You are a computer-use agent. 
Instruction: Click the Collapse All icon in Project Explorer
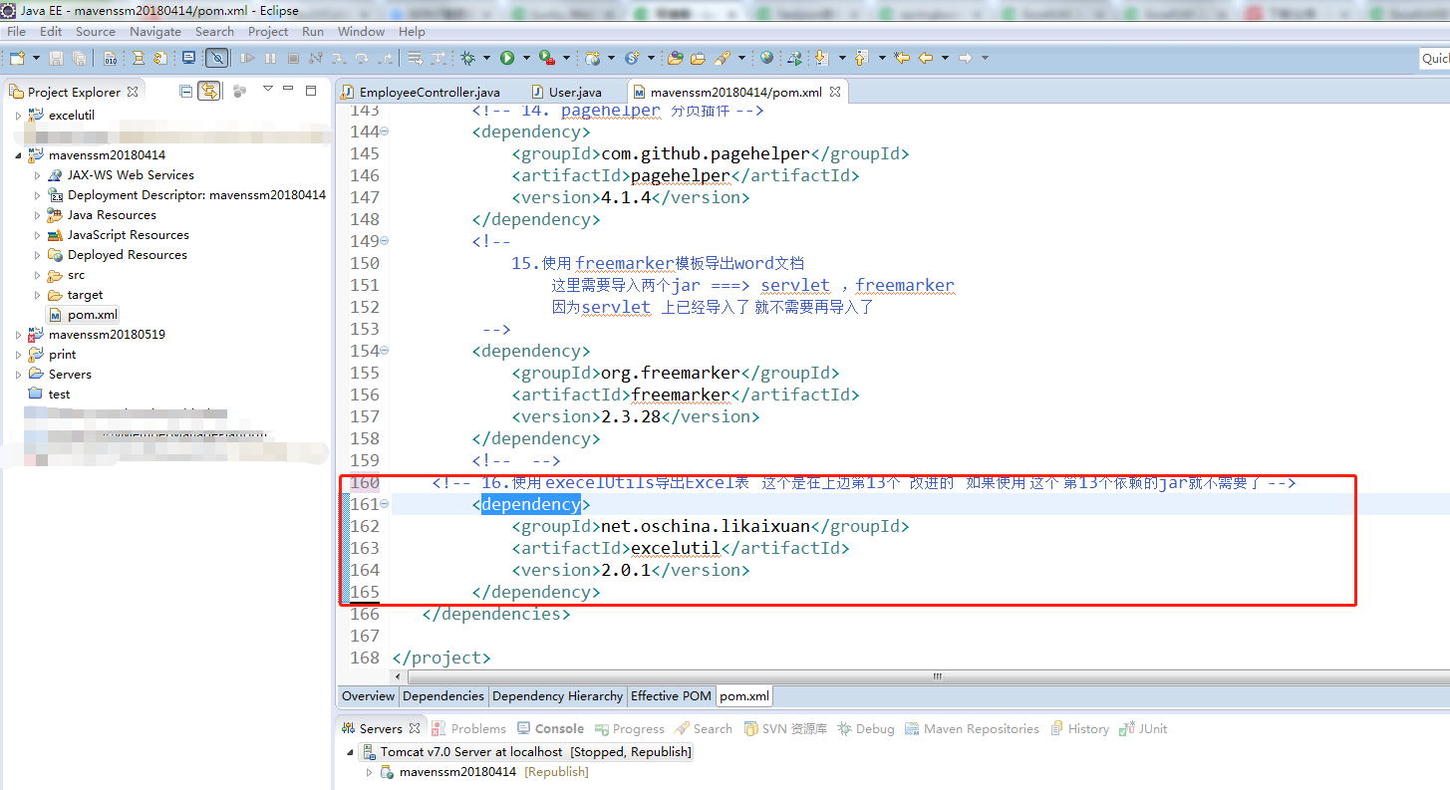tap(185, 91)
